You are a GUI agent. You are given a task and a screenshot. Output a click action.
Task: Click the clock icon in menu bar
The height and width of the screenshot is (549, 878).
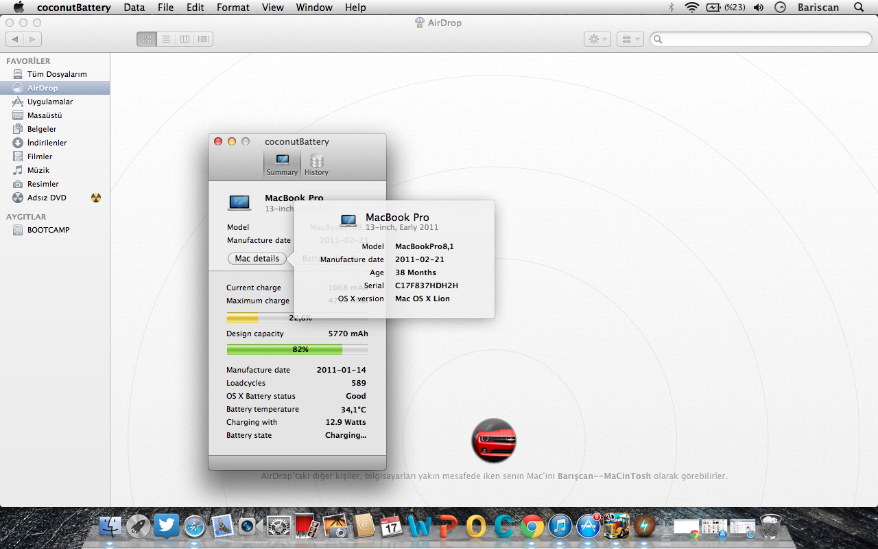coord(780,8)
